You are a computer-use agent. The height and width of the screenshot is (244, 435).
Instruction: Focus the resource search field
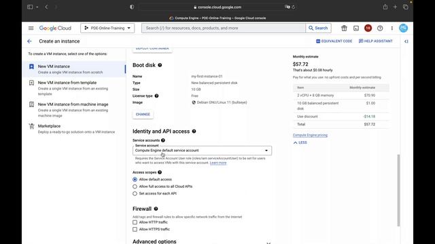click(224, 28)
